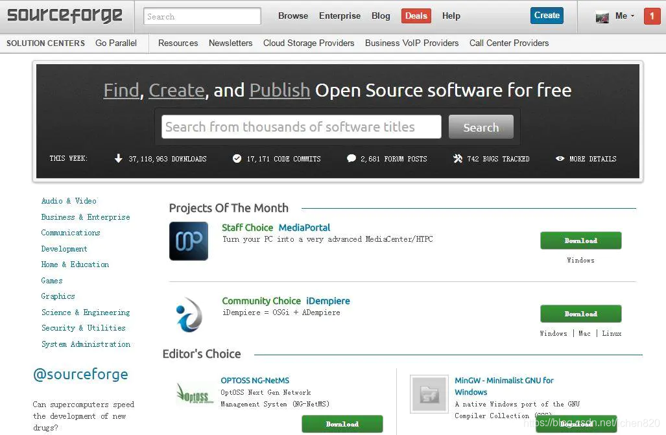Image resolution: width=666 pixels, height=435 pixels.
Task: Open Newsletters link
Action: (231, 43)
